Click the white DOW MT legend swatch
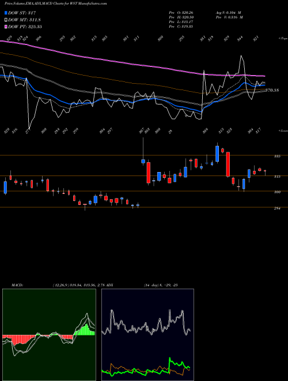Viewport: 288px width, 381px height. 6,20
